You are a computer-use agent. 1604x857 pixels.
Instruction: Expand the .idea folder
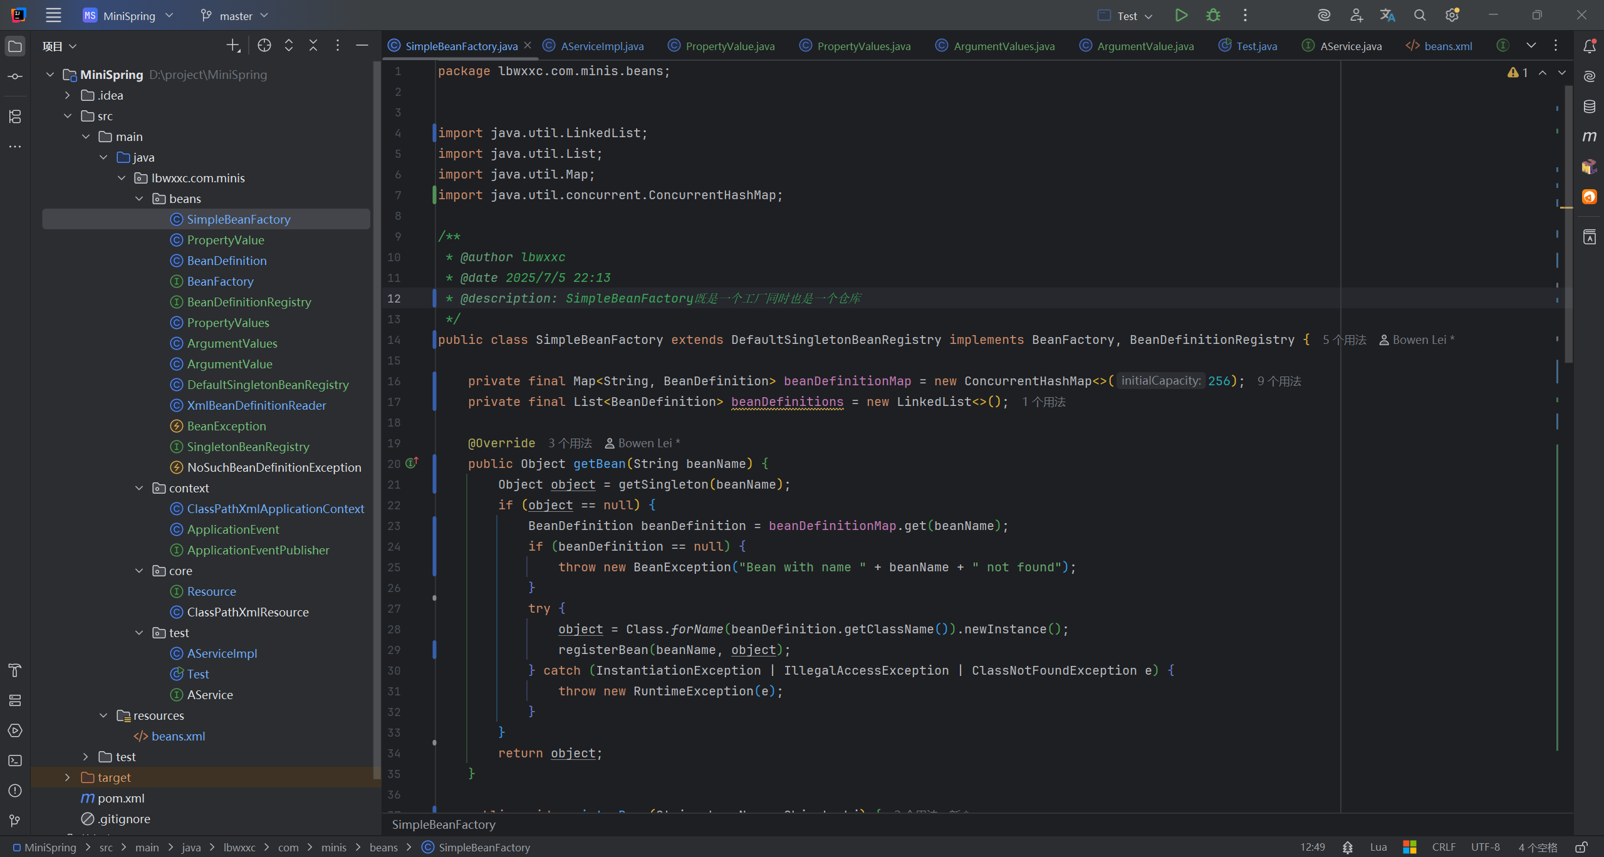pyautogui.click(x=68, y=95)
